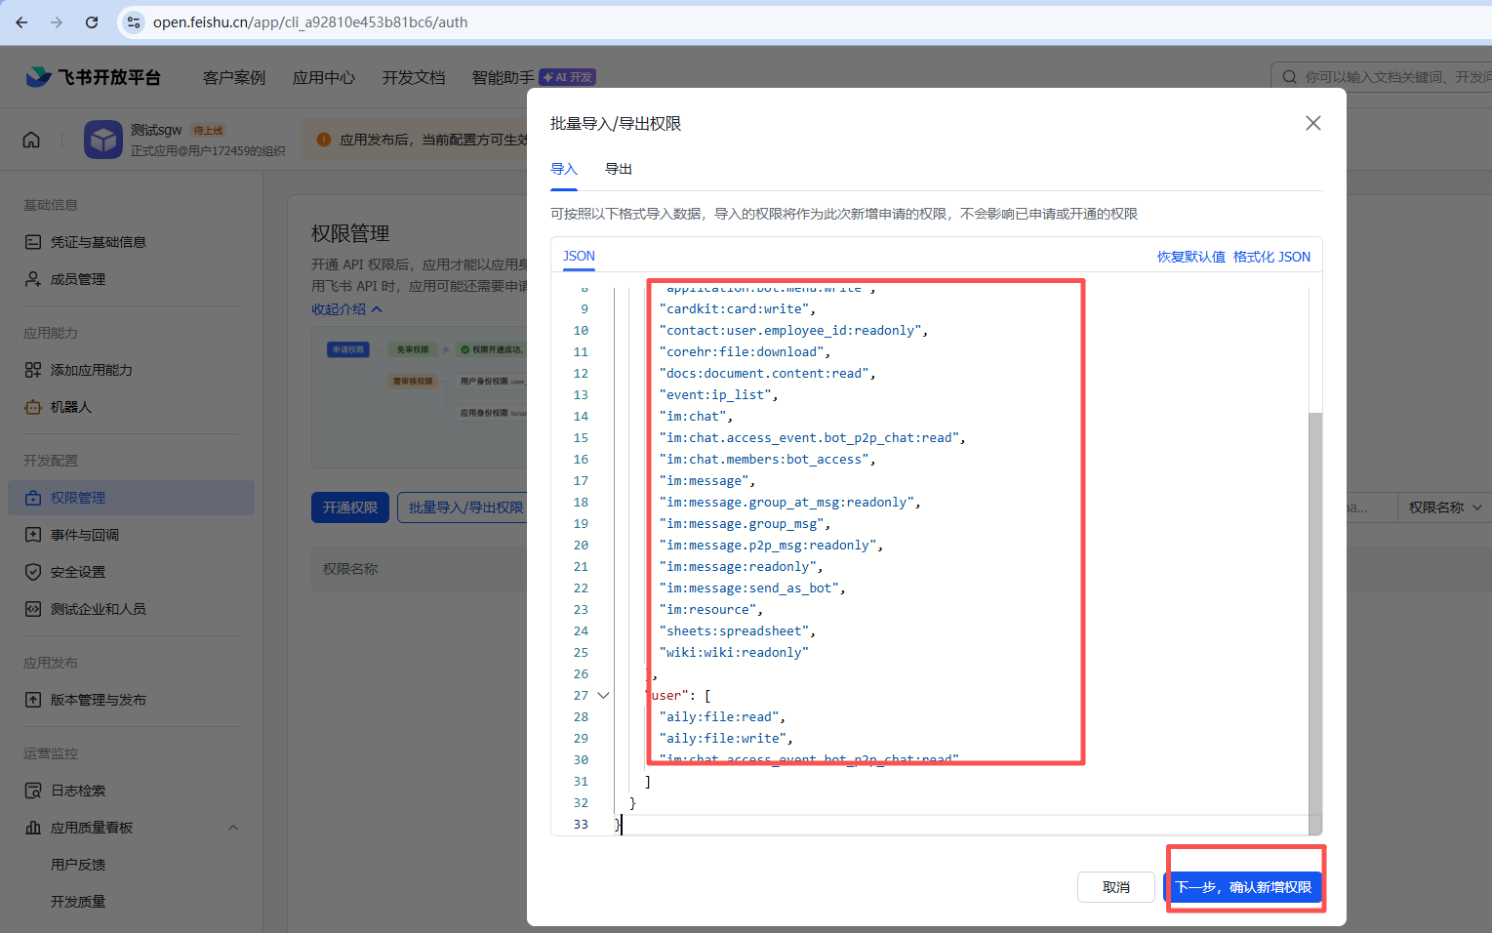Switch to the 导出 tab
Screen dimensions: 1492x933
618,168
